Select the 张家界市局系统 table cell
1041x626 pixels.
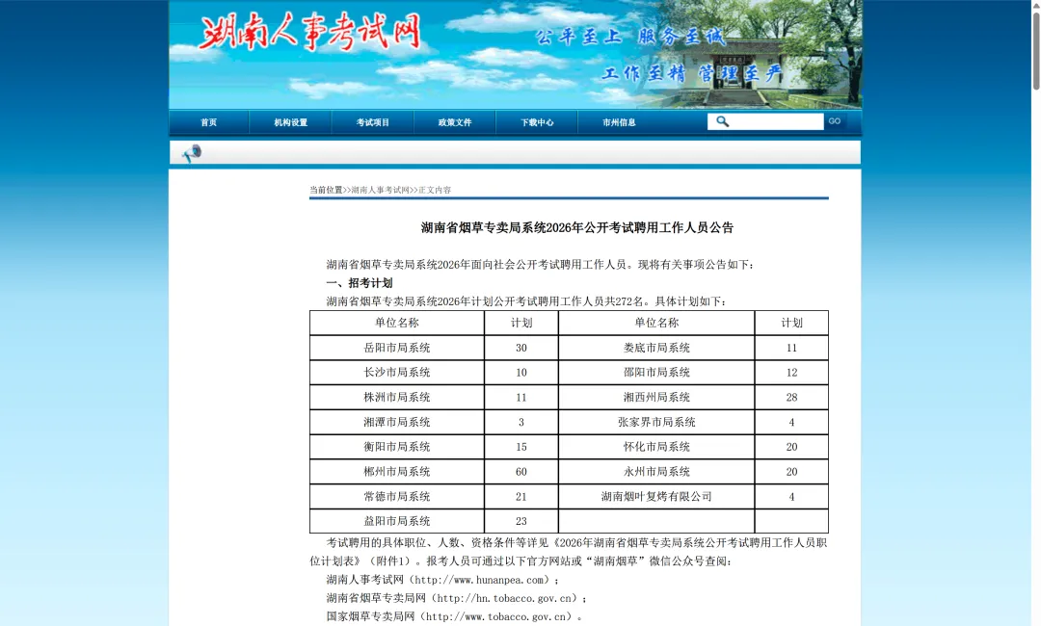tap(656, 423)
